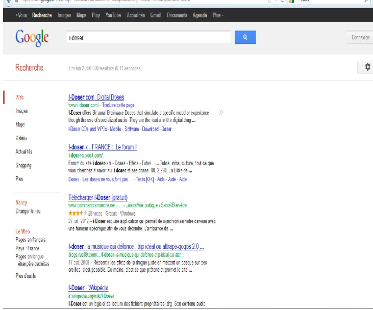Filter by Pages en langue étrangère traduites

pyautogui.click(x=32, y=260)
